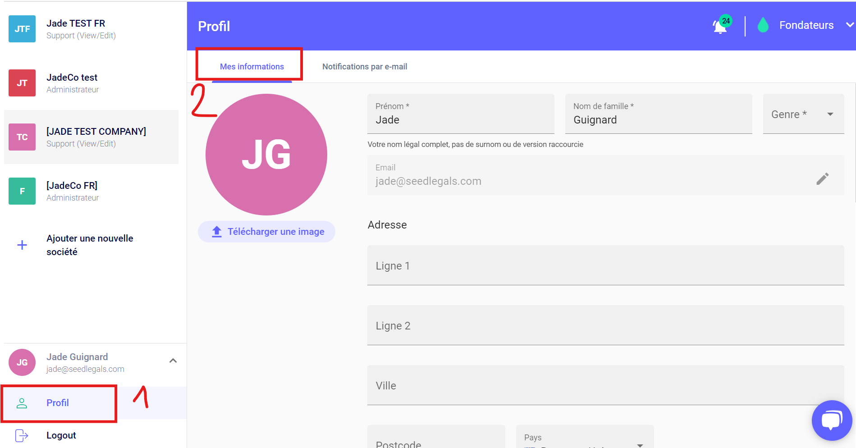Click the pencil icon to edit email
This screenshot has width=856, height=448.
[x=822, y=178]
